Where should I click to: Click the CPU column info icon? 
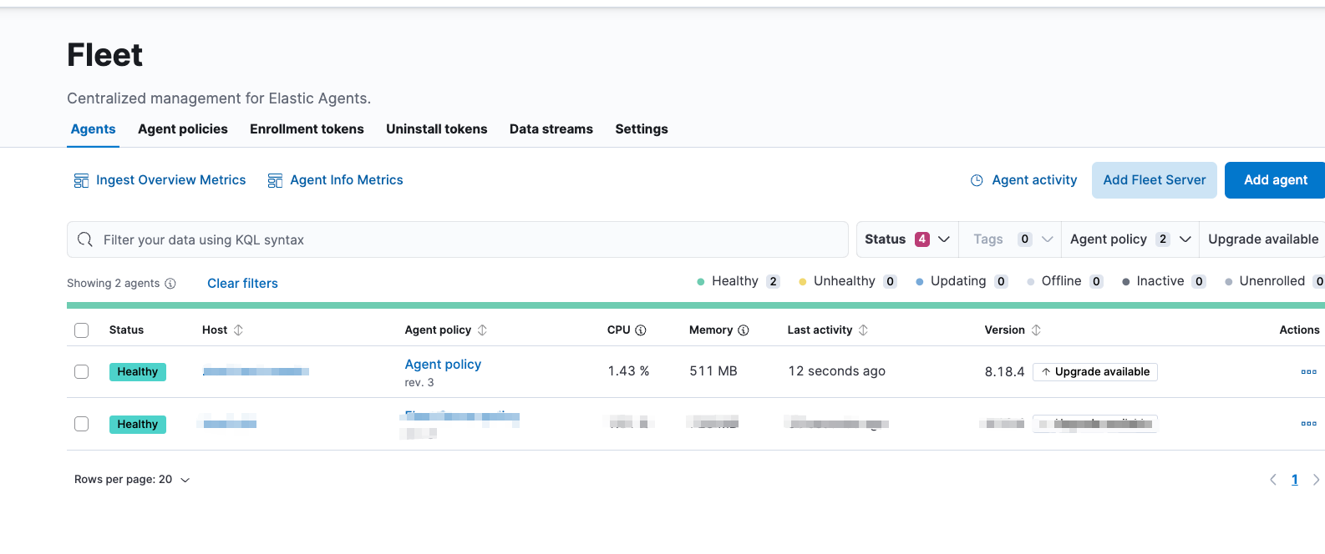coord(641,330)
